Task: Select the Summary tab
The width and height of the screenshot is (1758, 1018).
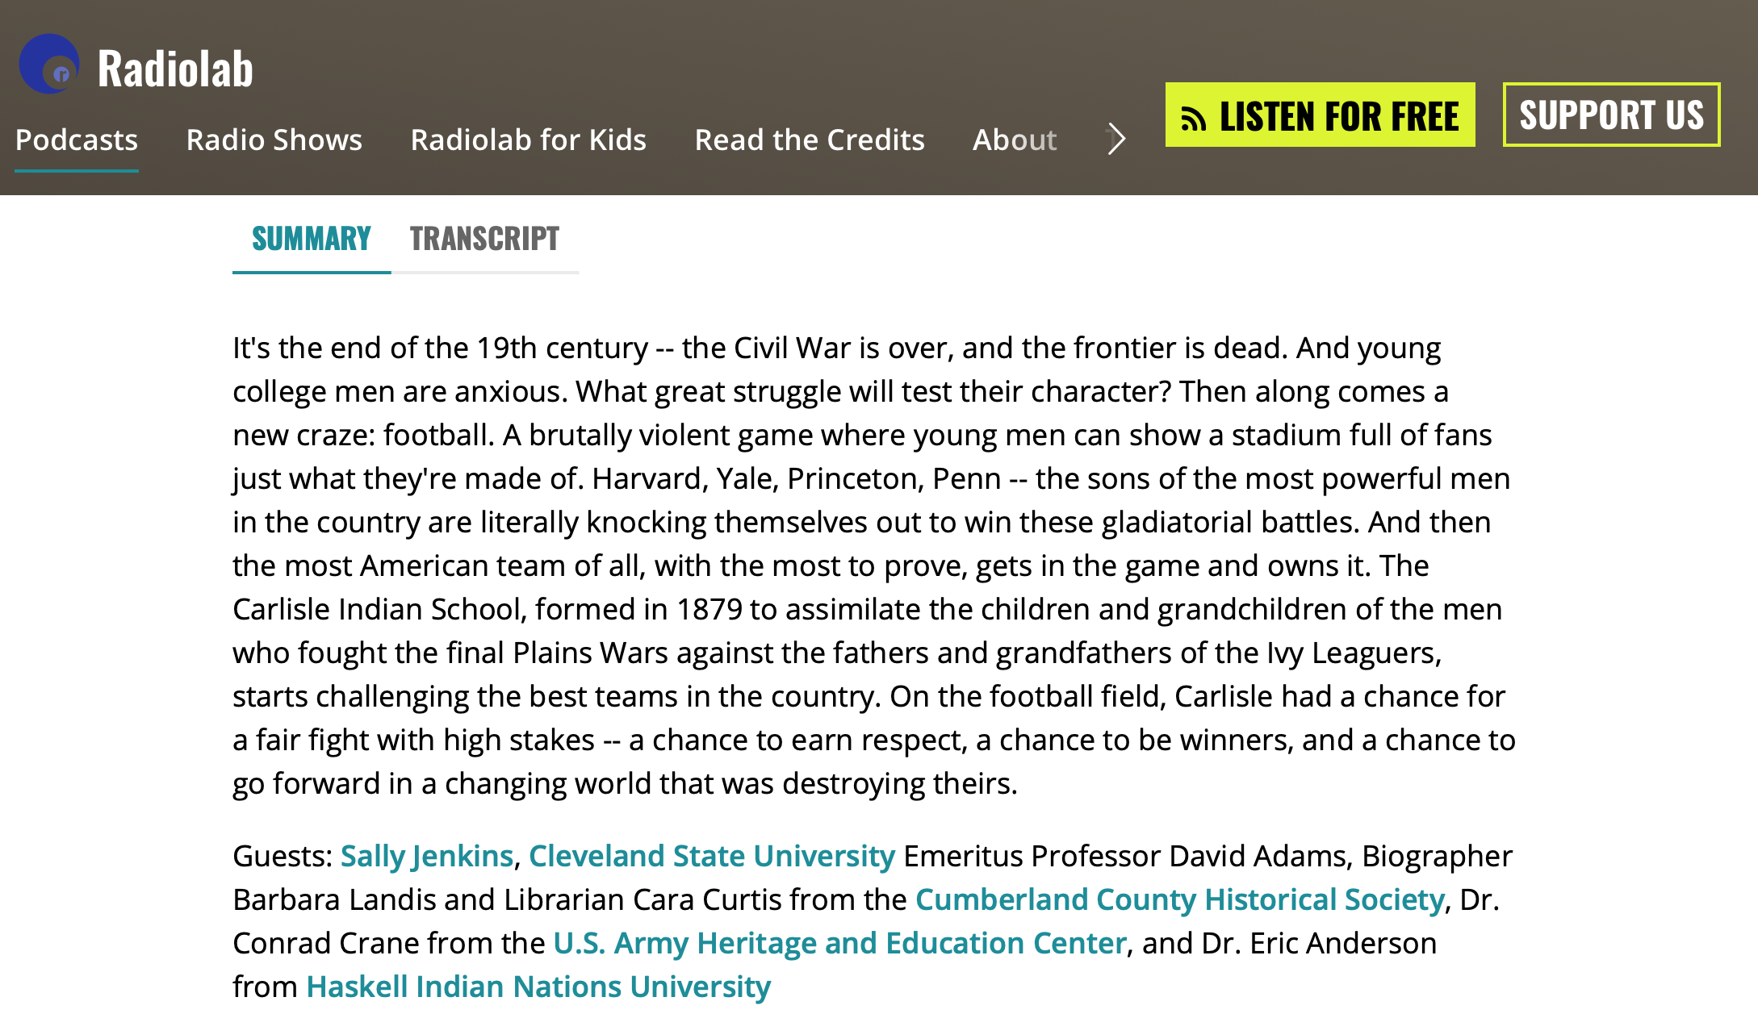Action: pos(311,239)
